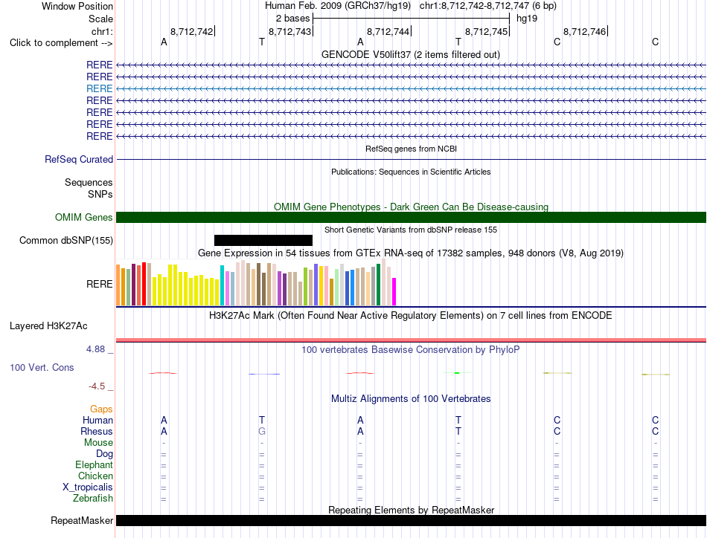Open the H3K27Ac Mark track title

point(411,315)
